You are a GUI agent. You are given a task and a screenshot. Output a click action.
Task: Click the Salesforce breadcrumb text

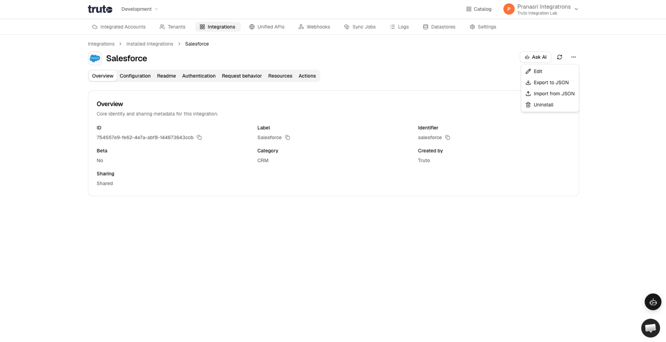pos(197,44)
